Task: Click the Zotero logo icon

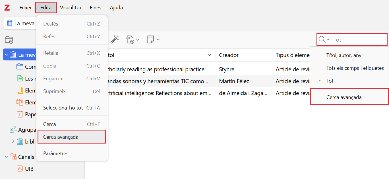Action: point(7,8)
